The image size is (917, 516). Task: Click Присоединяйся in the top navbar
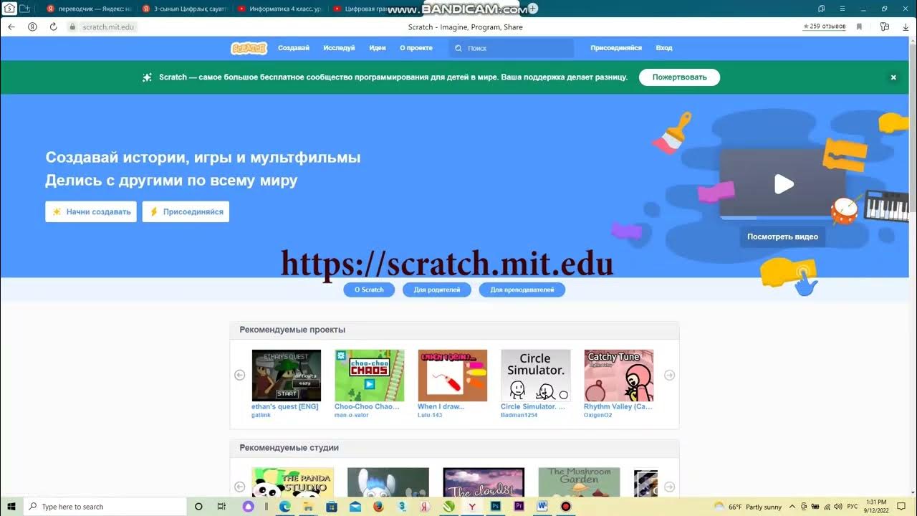pyautogui.click(x=616, y=48)
